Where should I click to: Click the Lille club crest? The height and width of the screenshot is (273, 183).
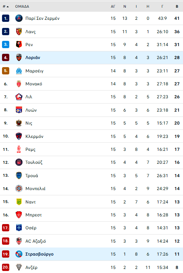tap(19, 97)
